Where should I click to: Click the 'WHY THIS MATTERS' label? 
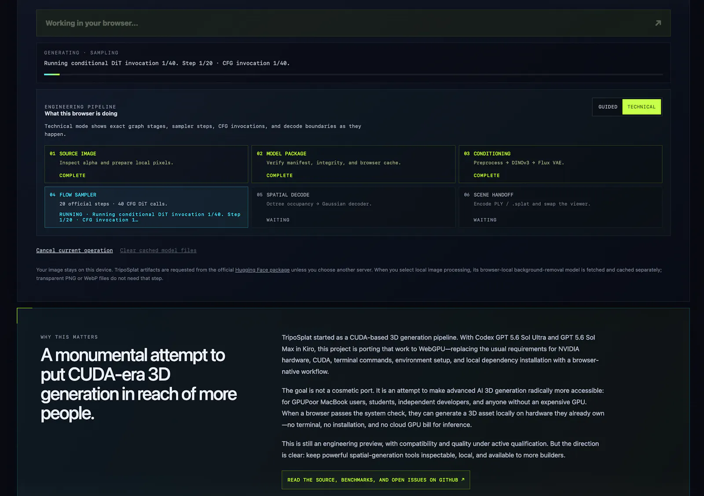[x=69, y=337]
